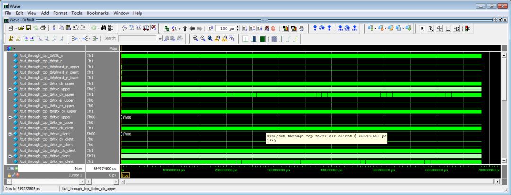The image size is (511, 195).
Task: Click the Pan Mode four-arrow icon
Action: (439, 29)
